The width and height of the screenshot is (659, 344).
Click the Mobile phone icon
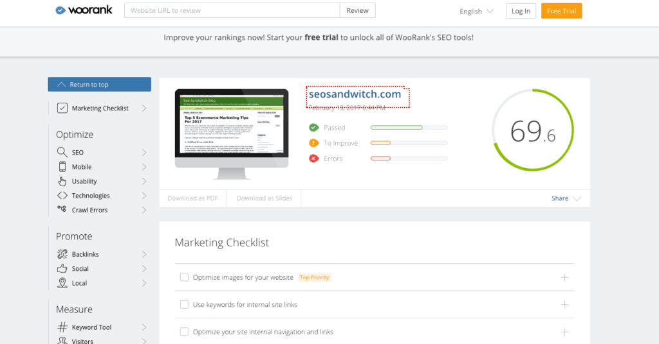point(62,166)
